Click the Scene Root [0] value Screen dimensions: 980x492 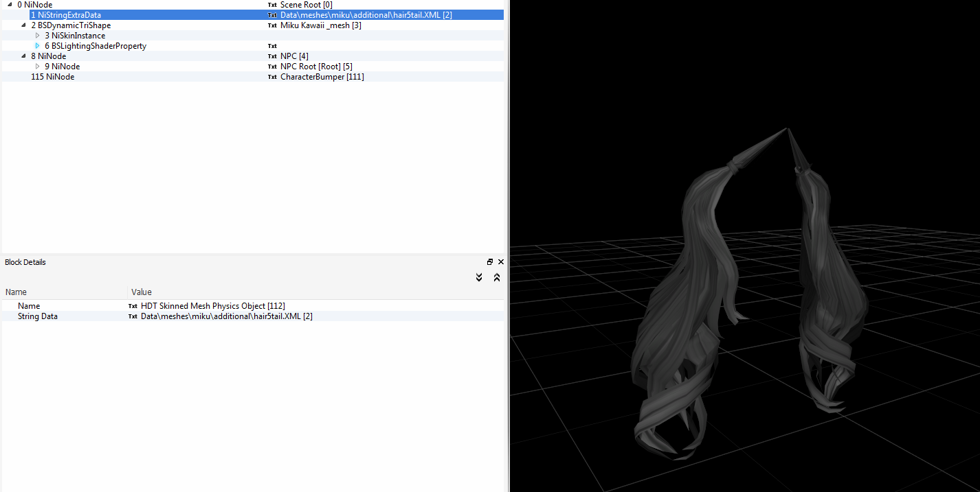click(x=307, y=5)
